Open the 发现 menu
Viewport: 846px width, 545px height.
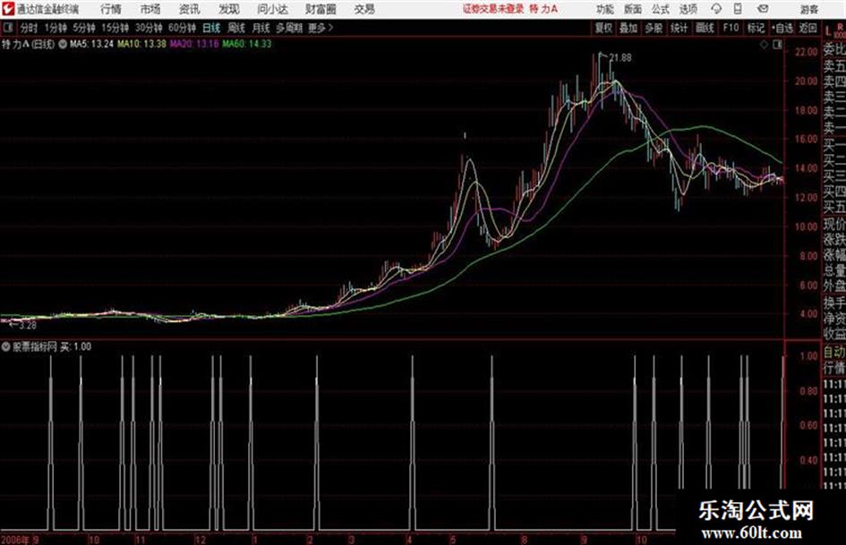pyautogui.click(x=228, y=9)
